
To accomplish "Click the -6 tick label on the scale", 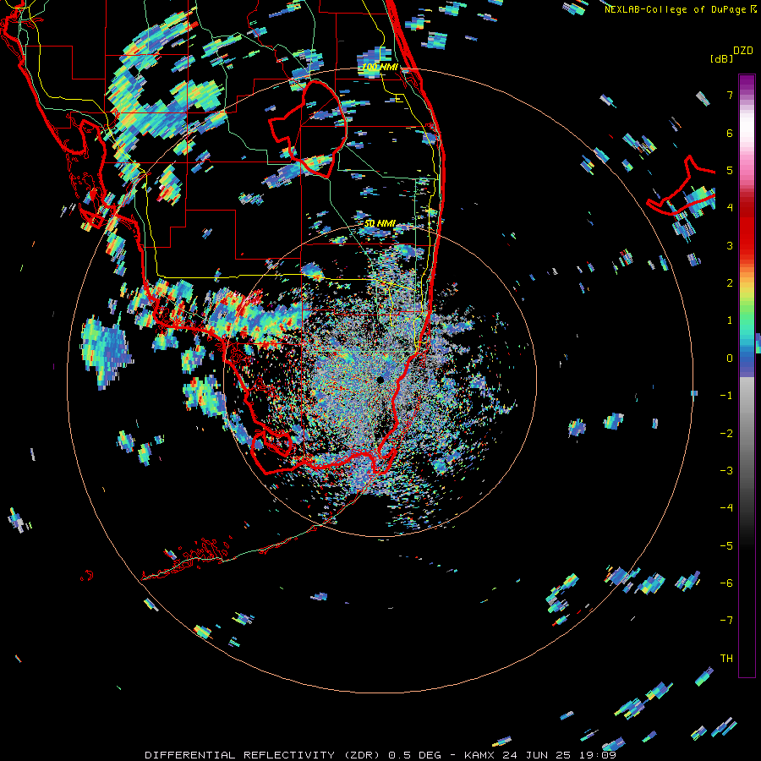I will 726,583.
